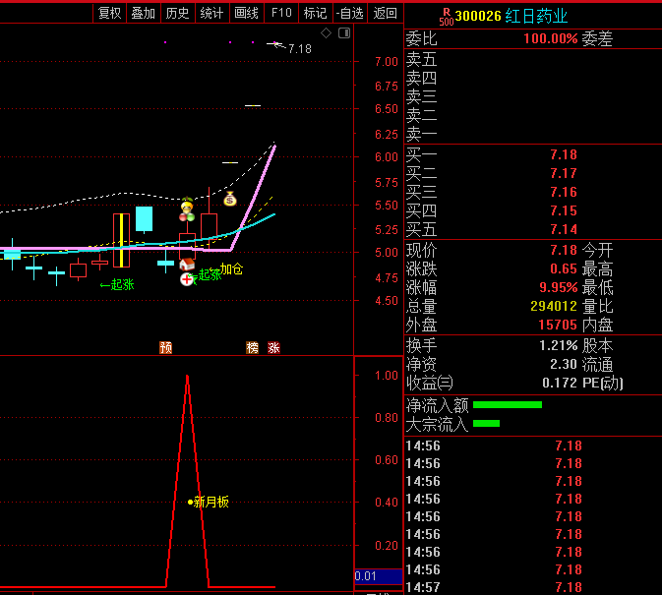Toggle 自选 watchlist for this stock

point(349,13)
